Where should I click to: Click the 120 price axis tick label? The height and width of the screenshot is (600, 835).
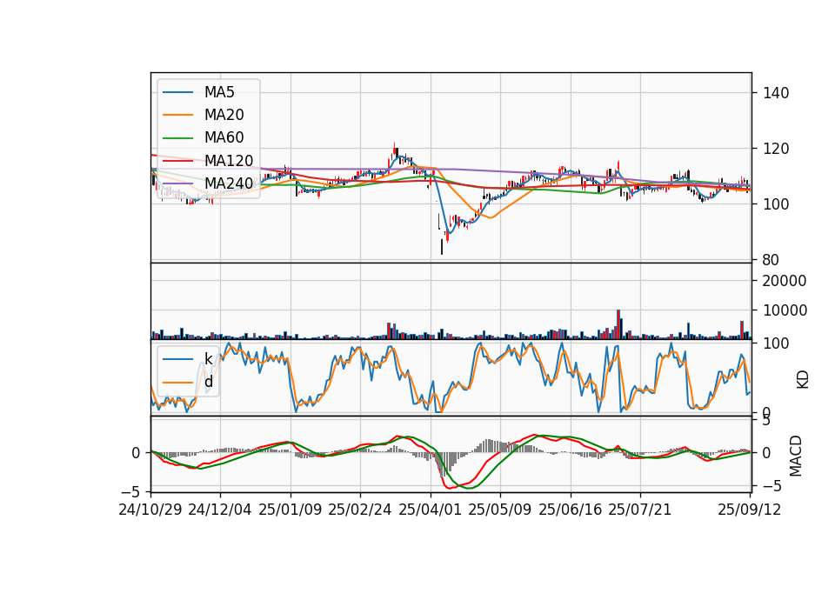(776, 149)
